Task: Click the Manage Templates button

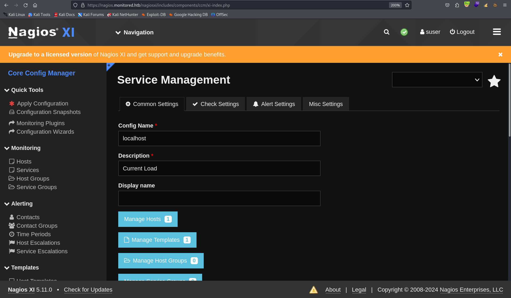Action: pyautogui.click(x=157, y=240)
